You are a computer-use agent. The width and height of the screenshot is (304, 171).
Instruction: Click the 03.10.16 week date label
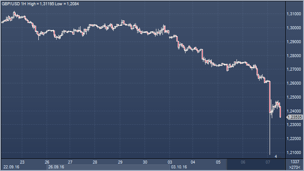tap(179, 167)
